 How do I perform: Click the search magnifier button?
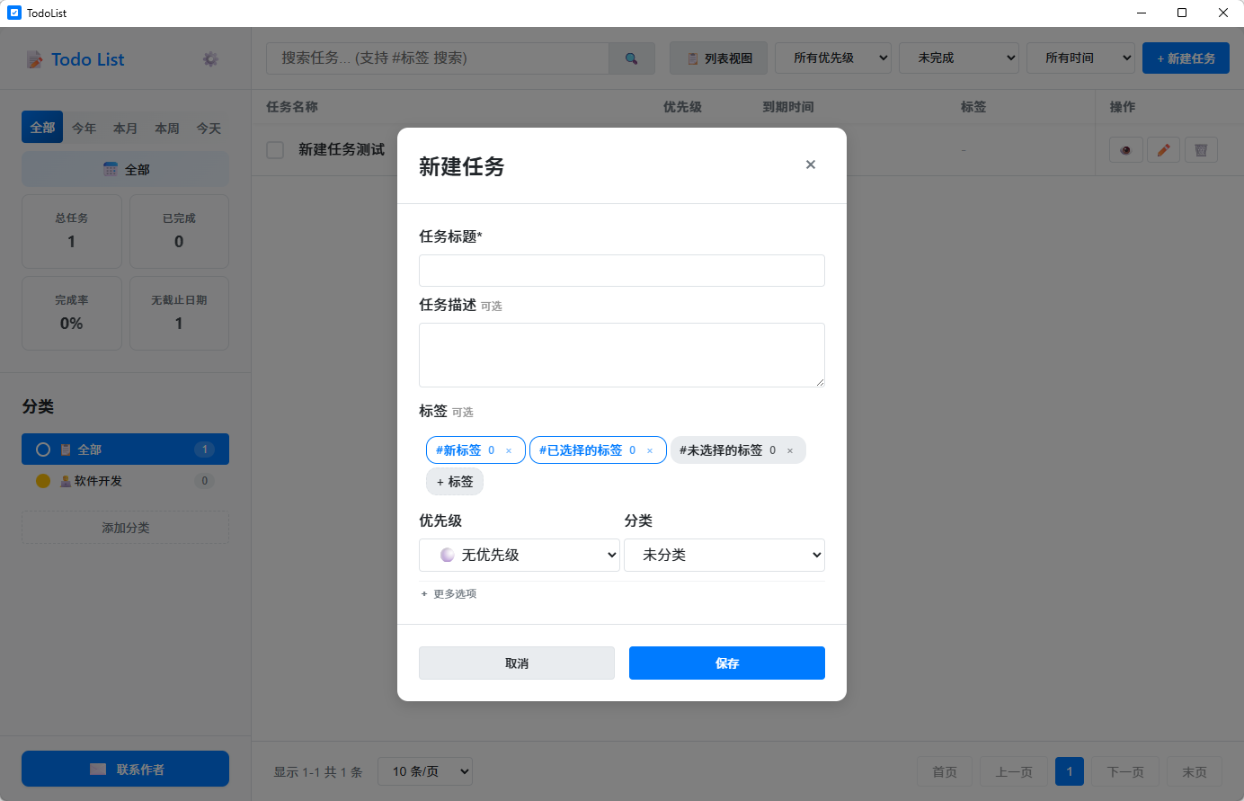tap(632, 58)
